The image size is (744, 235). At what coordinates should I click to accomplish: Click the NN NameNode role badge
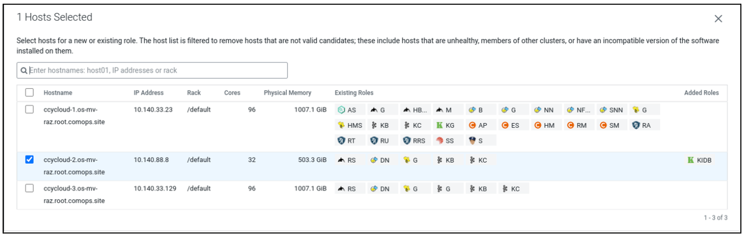coord(543,110)
